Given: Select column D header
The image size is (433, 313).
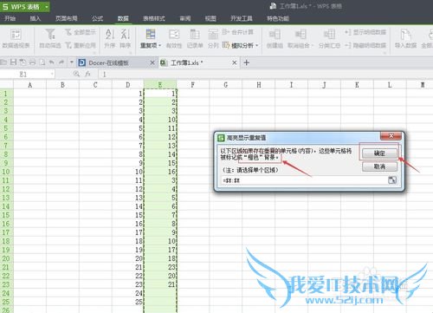Looking at the screenshot, I should pyautogui.click(x=128, y=85).
